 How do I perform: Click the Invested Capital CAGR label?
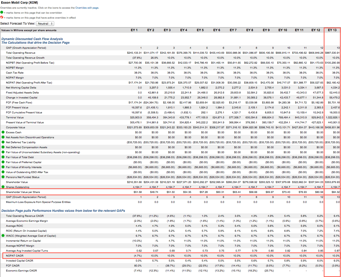20,261
